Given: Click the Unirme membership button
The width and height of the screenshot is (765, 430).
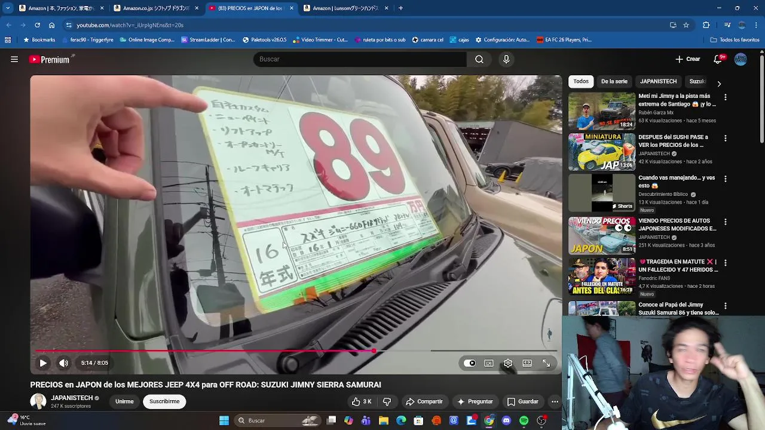Looking at the screenshot, I should [x=124, y=401].
